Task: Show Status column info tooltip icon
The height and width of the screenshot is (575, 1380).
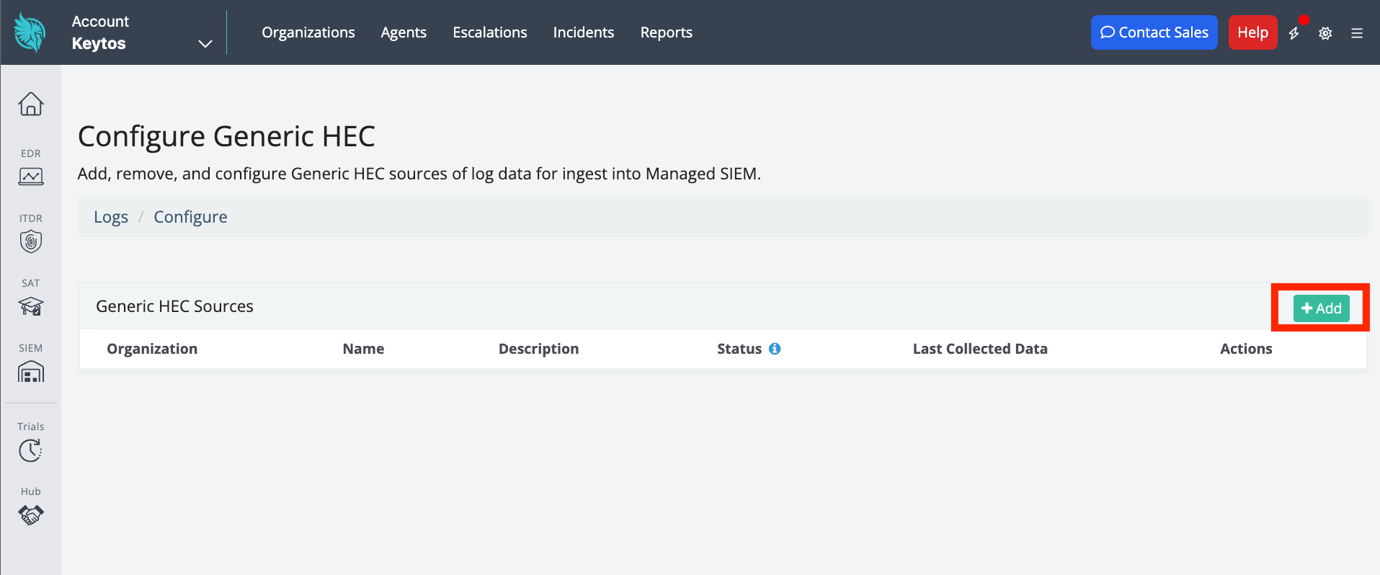Action: 775,349
